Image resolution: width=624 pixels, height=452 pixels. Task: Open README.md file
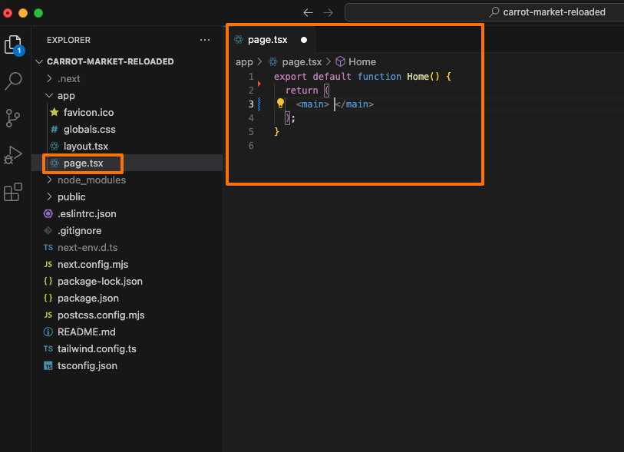point(87,332)
